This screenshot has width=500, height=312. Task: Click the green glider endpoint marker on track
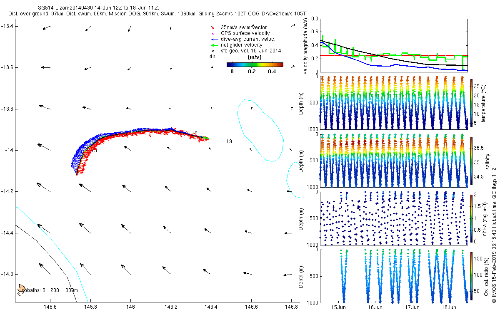206,138
